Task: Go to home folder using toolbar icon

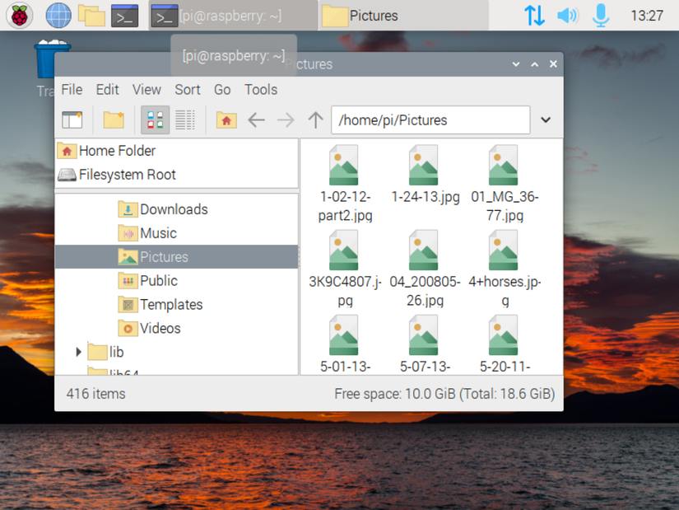Action: (226, 120)
